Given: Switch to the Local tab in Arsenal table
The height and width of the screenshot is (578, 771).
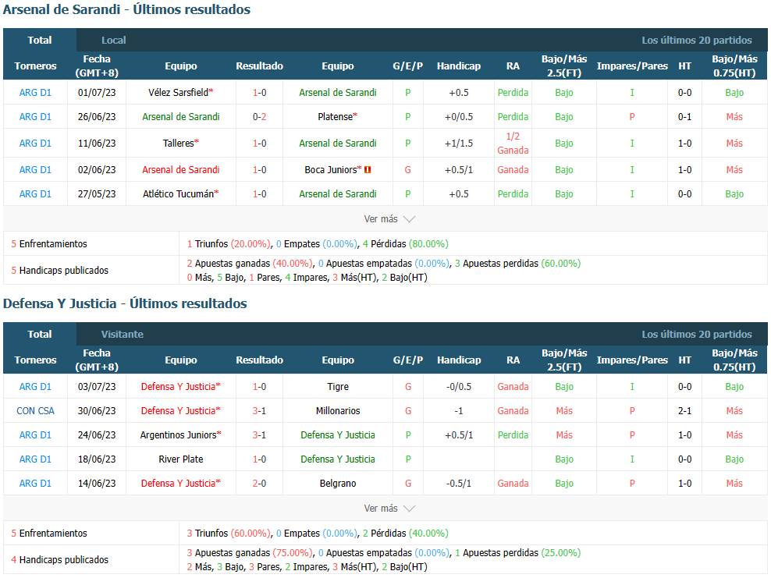Looking at the screenshot, I should pos(114,41).
